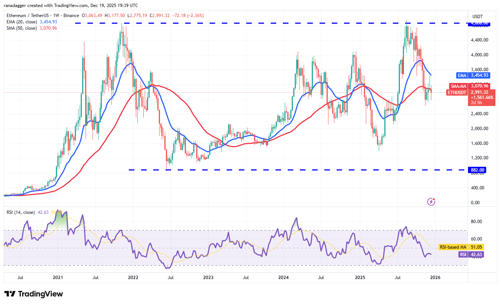Click the blue 882.00 support price label
Viewport: 501px width, 305px height.
coord(477,169)
